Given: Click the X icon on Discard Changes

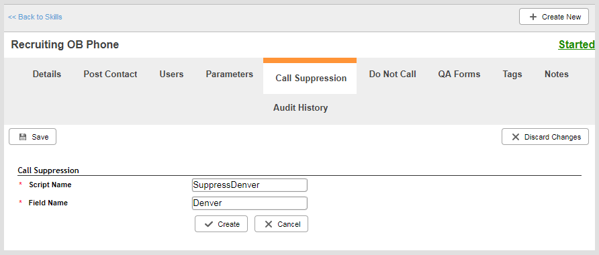Looking at the screenshot, I should tap(515, 137).
